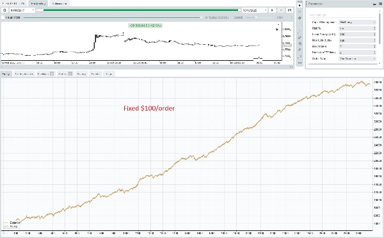384x238 pixels.
Task: Click the green date range slider end handle
Action: pos(239,10)
